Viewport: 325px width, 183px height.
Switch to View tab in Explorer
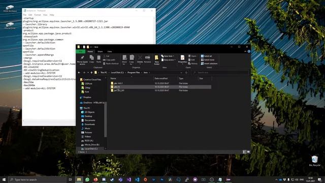tap(110, 51)
